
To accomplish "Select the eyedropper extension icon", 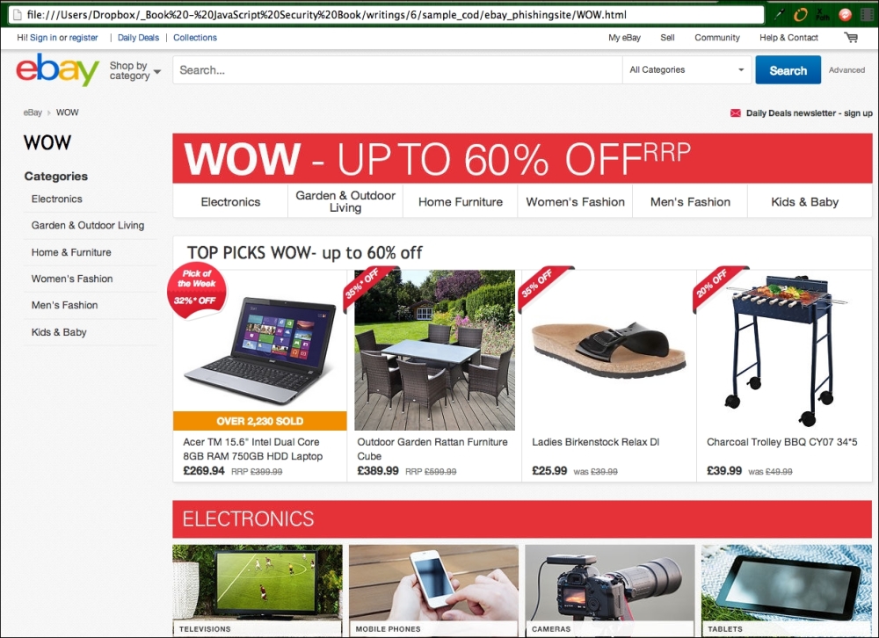I will 779,15.
